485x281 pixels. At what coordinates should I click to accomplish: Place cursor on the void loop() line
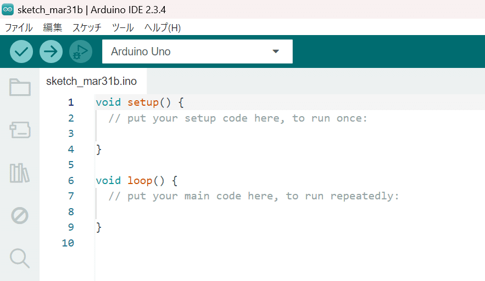click(137, 180)
